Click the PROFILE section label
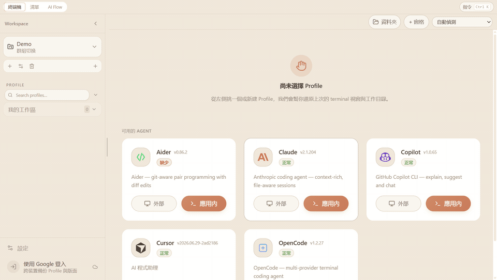 15,85
